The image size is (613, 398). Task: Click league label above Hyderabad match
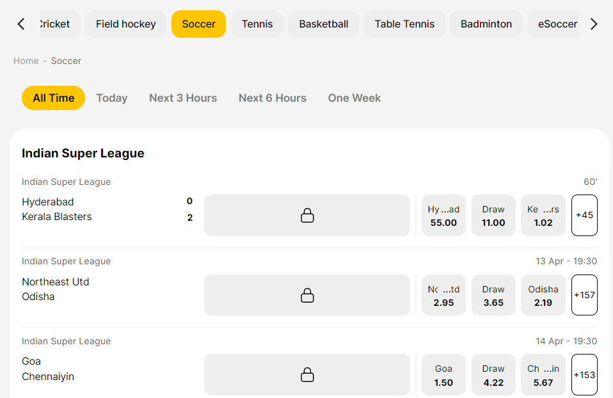pos(66,182)
